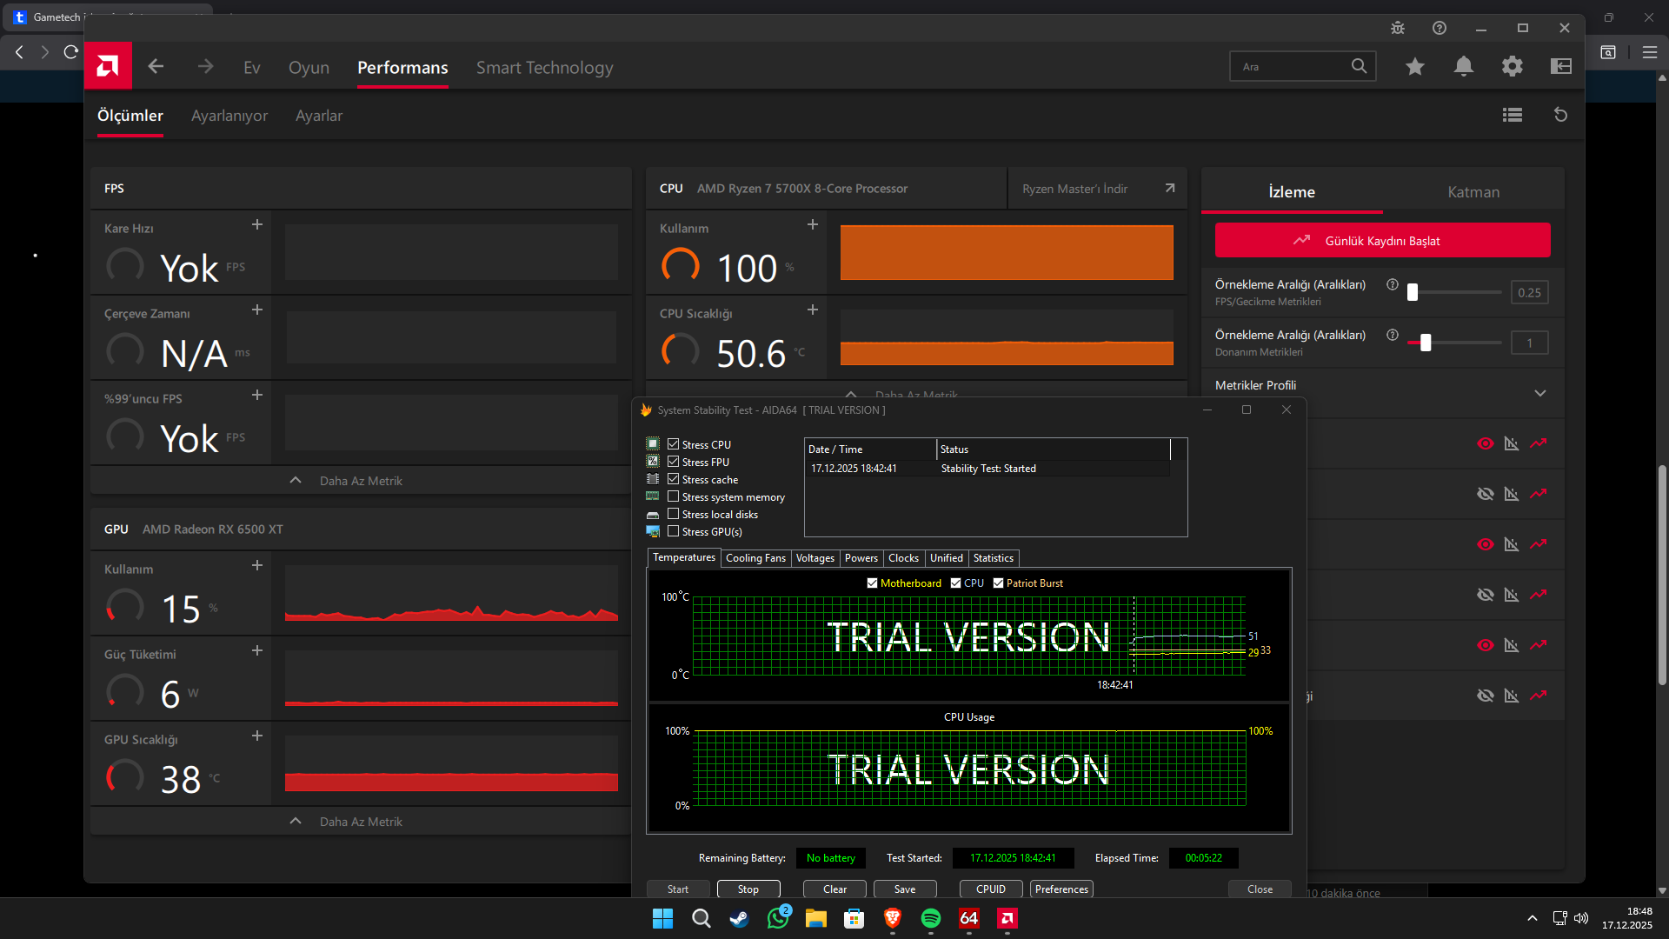Open AMD settings gear
The image size is (1669, 939).
1513,66
